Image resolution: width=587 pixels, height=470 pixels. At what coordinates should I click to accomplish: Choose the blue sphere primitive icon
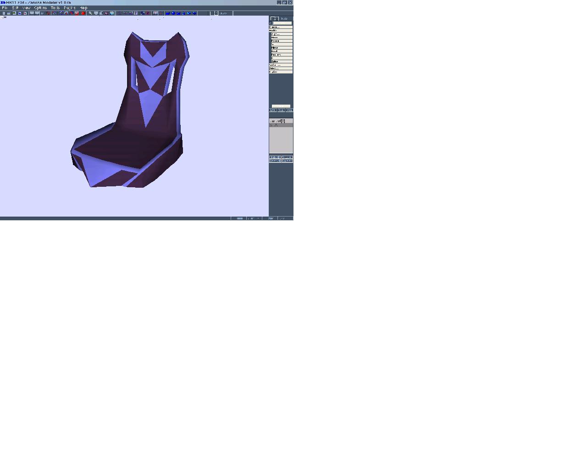tap(173, 13)
